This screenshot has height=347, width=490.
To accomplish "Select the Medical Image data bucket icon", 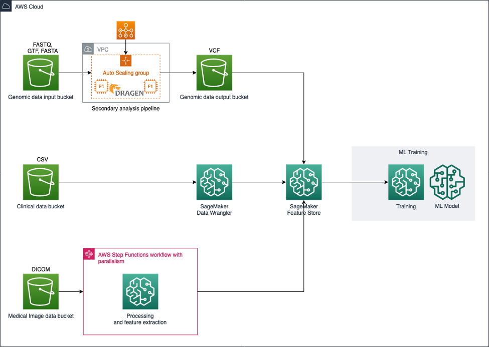I will pyautogui.click(x=40, y=291).
